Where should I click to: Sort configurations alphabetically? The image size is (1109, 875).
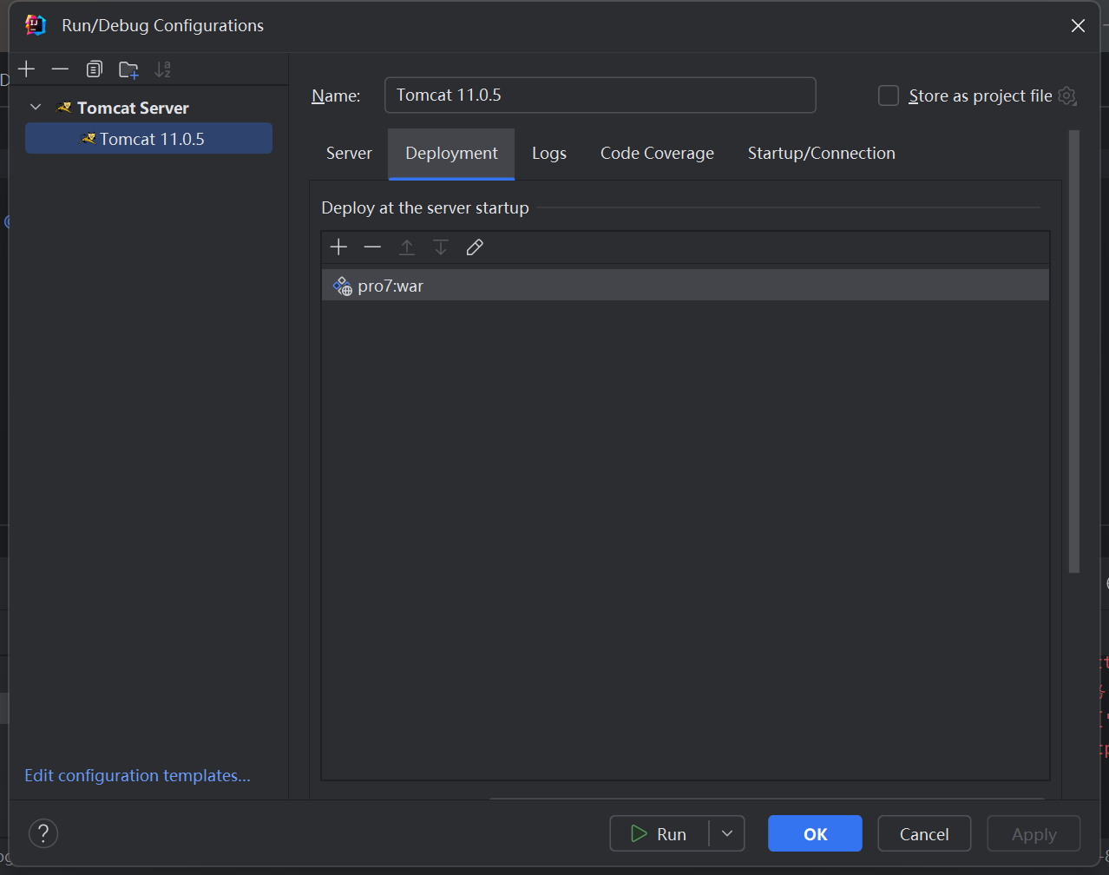pyautogui.click(x=162, y=69)
